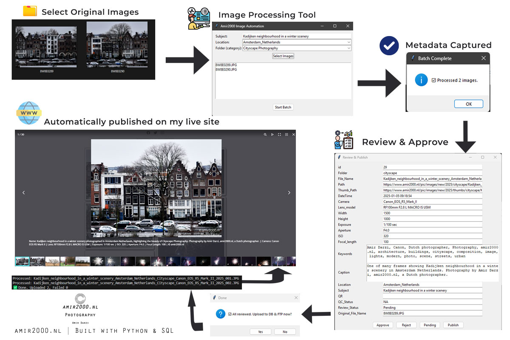The width and height of the screenshot is (510, 340).
Task: Close the Review & Publish window
Action: (x=495, y=157)
